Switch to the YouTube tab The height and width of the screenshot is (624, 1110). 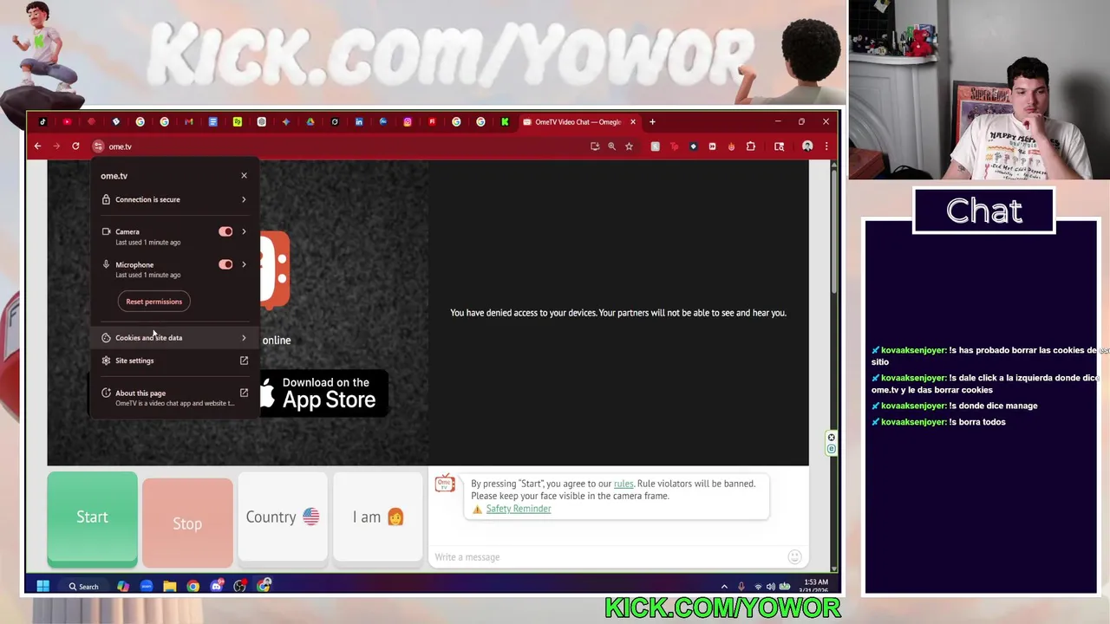point(67,122)
